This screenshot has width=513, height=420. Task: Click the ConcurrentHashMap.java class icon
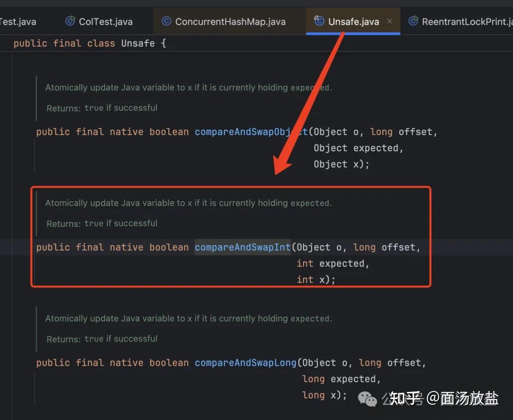(166, 21)
